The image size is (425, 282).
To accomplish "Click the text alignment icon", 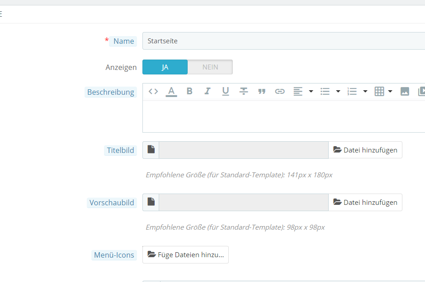I will tap(298, 92).
